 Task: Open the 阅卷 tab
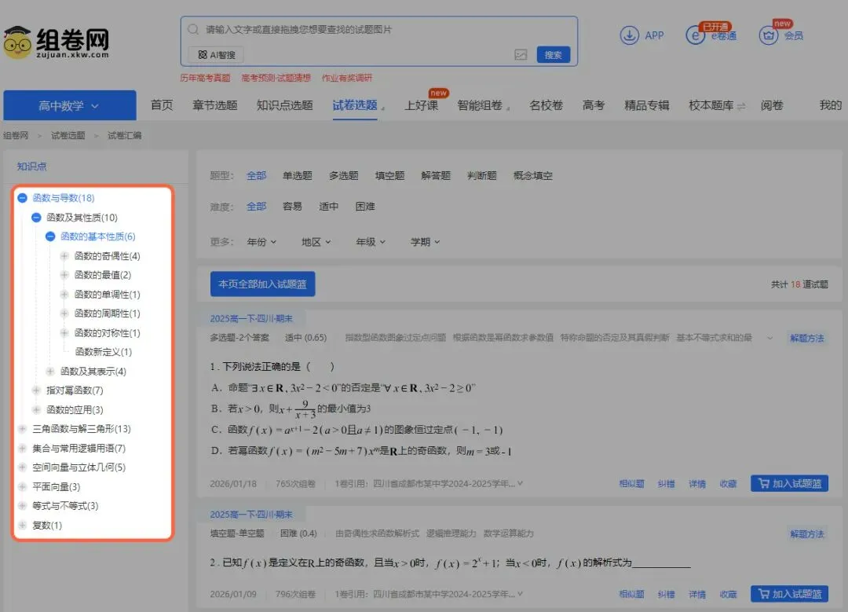[772, 105]
